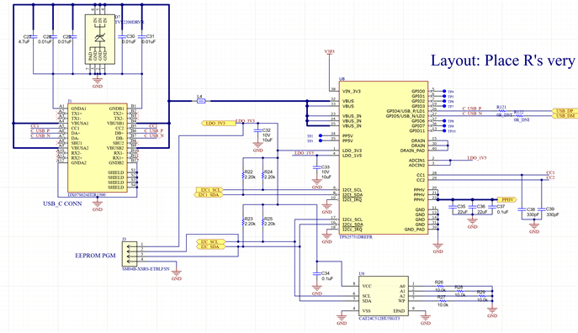578x333 pixels.
Task: Click capacitor C31 symbol
Action: (141, 37)
